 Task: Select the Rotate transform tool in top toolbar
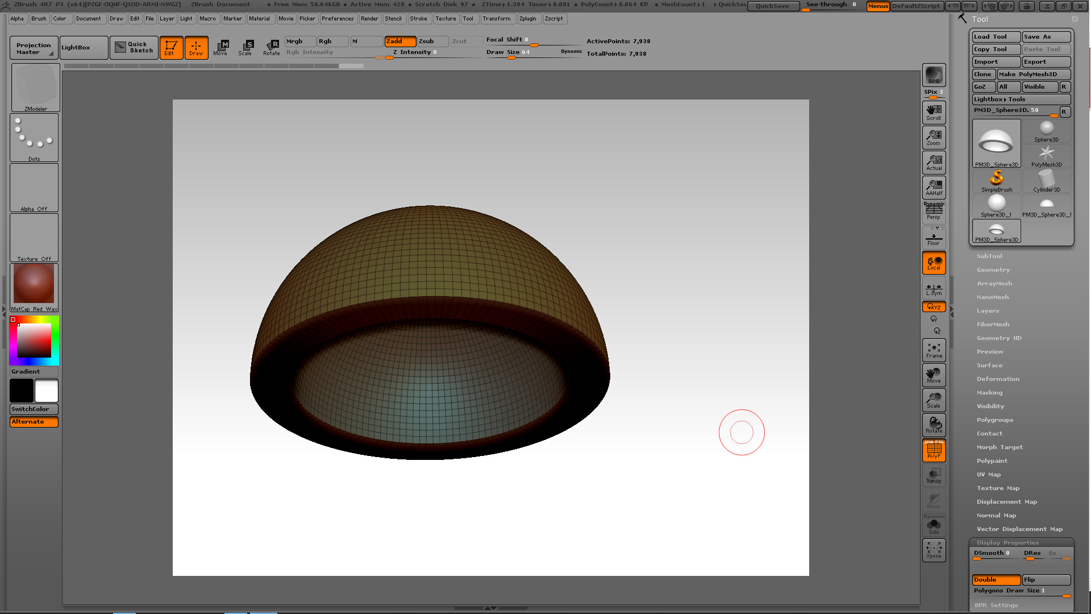(x=272, y=47)
